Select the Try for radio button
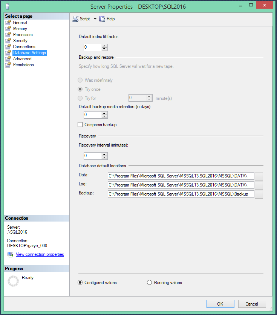This screenshot has height=315, width=277. pos(80,98)
